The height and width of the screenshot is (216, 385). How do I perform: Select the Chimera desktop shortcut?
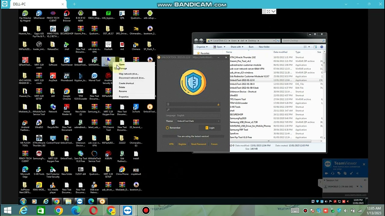click(136, 46)
